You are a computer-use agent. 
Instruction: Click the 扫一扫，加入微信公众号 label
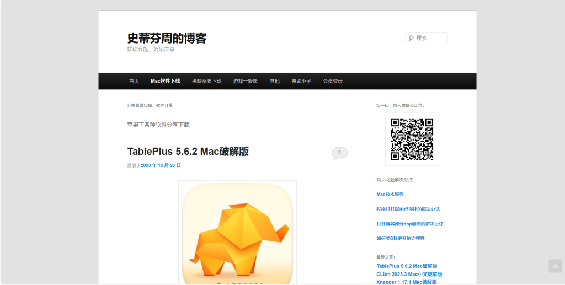(401, 105)
